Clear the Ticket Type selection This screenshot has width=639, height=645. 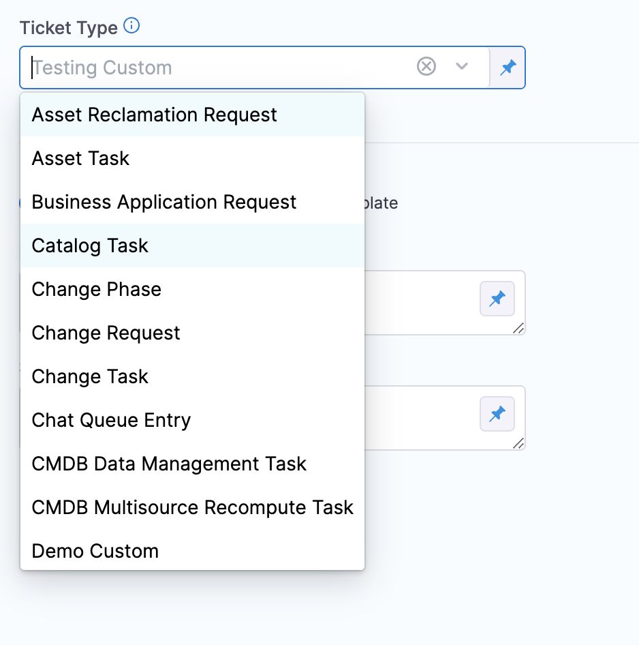[426, 67]
